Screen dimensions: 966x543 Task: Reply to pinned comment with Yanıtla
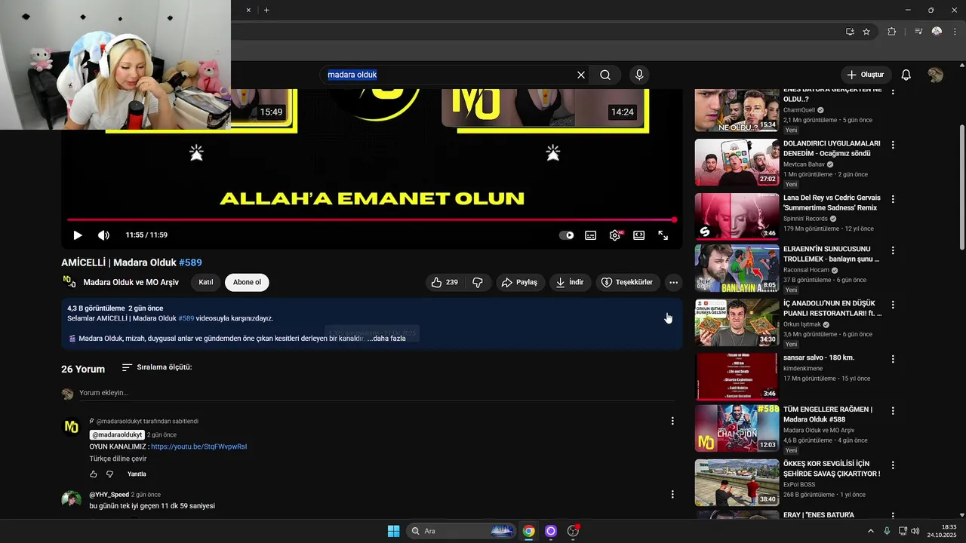137,474
